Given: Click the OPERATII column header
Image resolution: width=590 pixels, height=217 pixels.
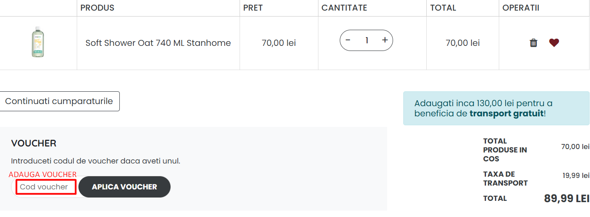Looking at the screenshot, I should click(521, 8).
